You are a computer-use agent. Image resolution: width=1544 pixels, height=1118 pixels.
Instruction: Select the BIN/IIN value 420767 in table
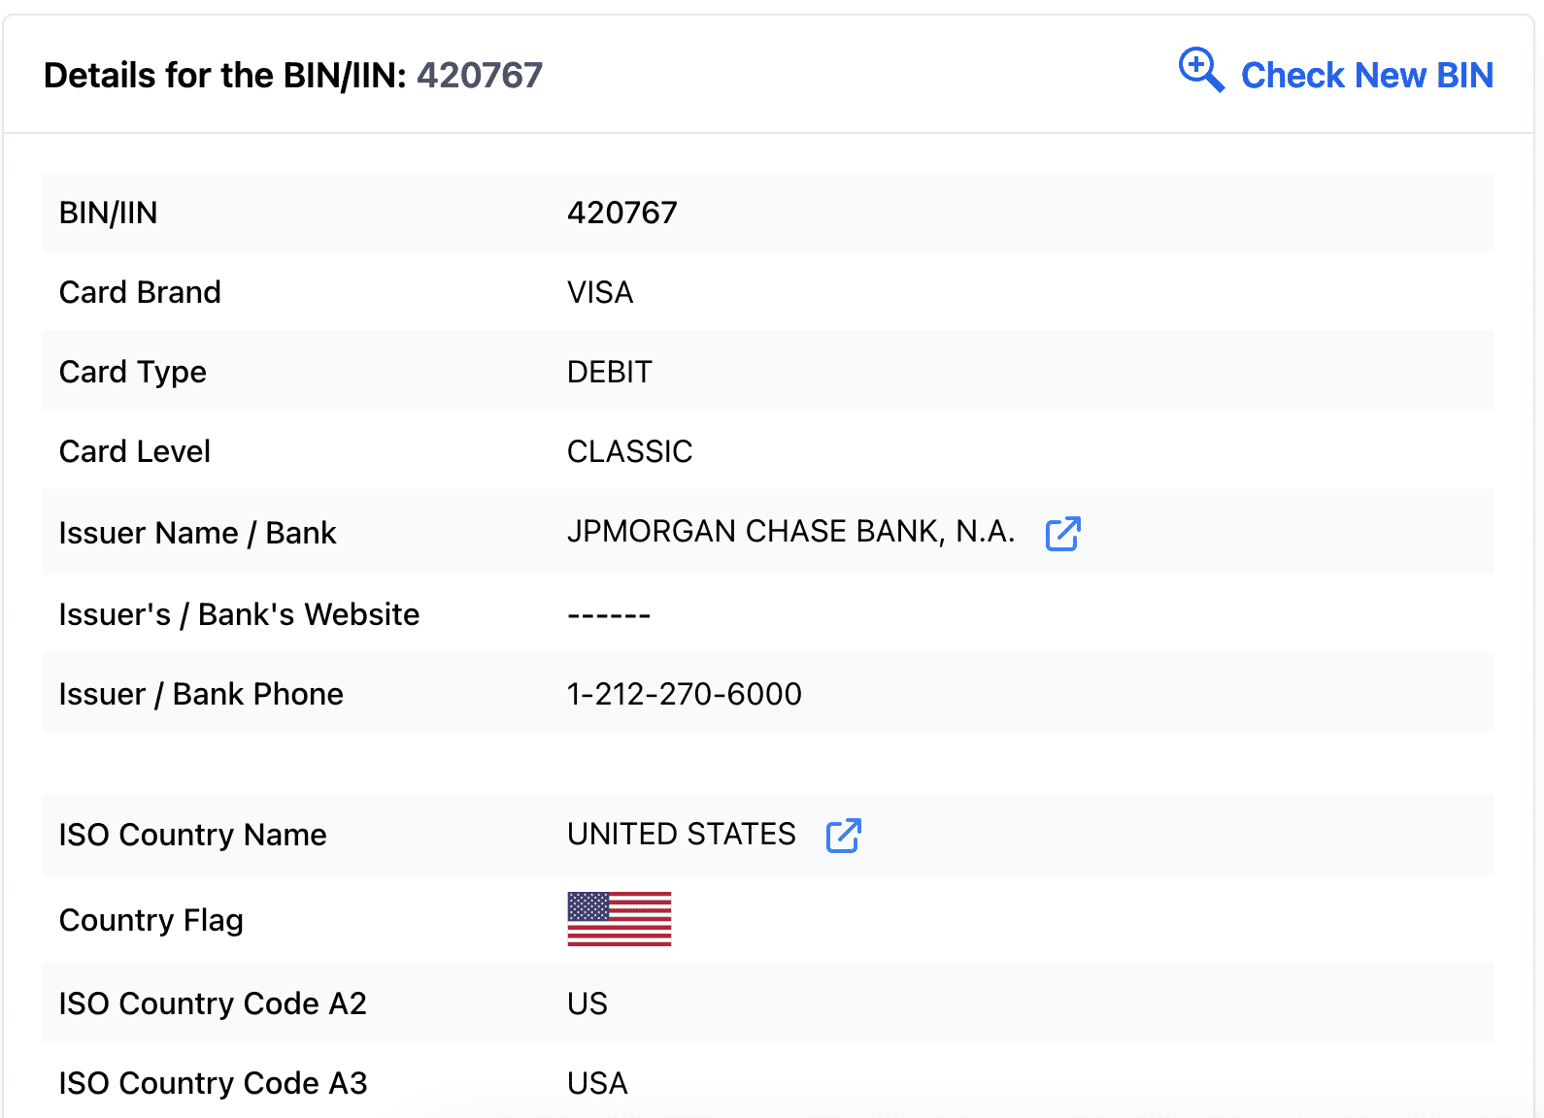pyautogui.click(x=621, y=213)
